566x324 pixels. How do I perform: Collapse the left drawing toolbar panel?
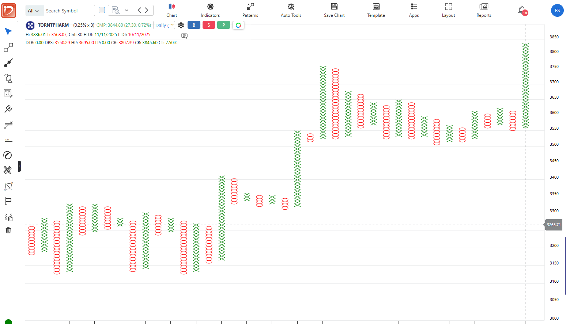[20, 166]
